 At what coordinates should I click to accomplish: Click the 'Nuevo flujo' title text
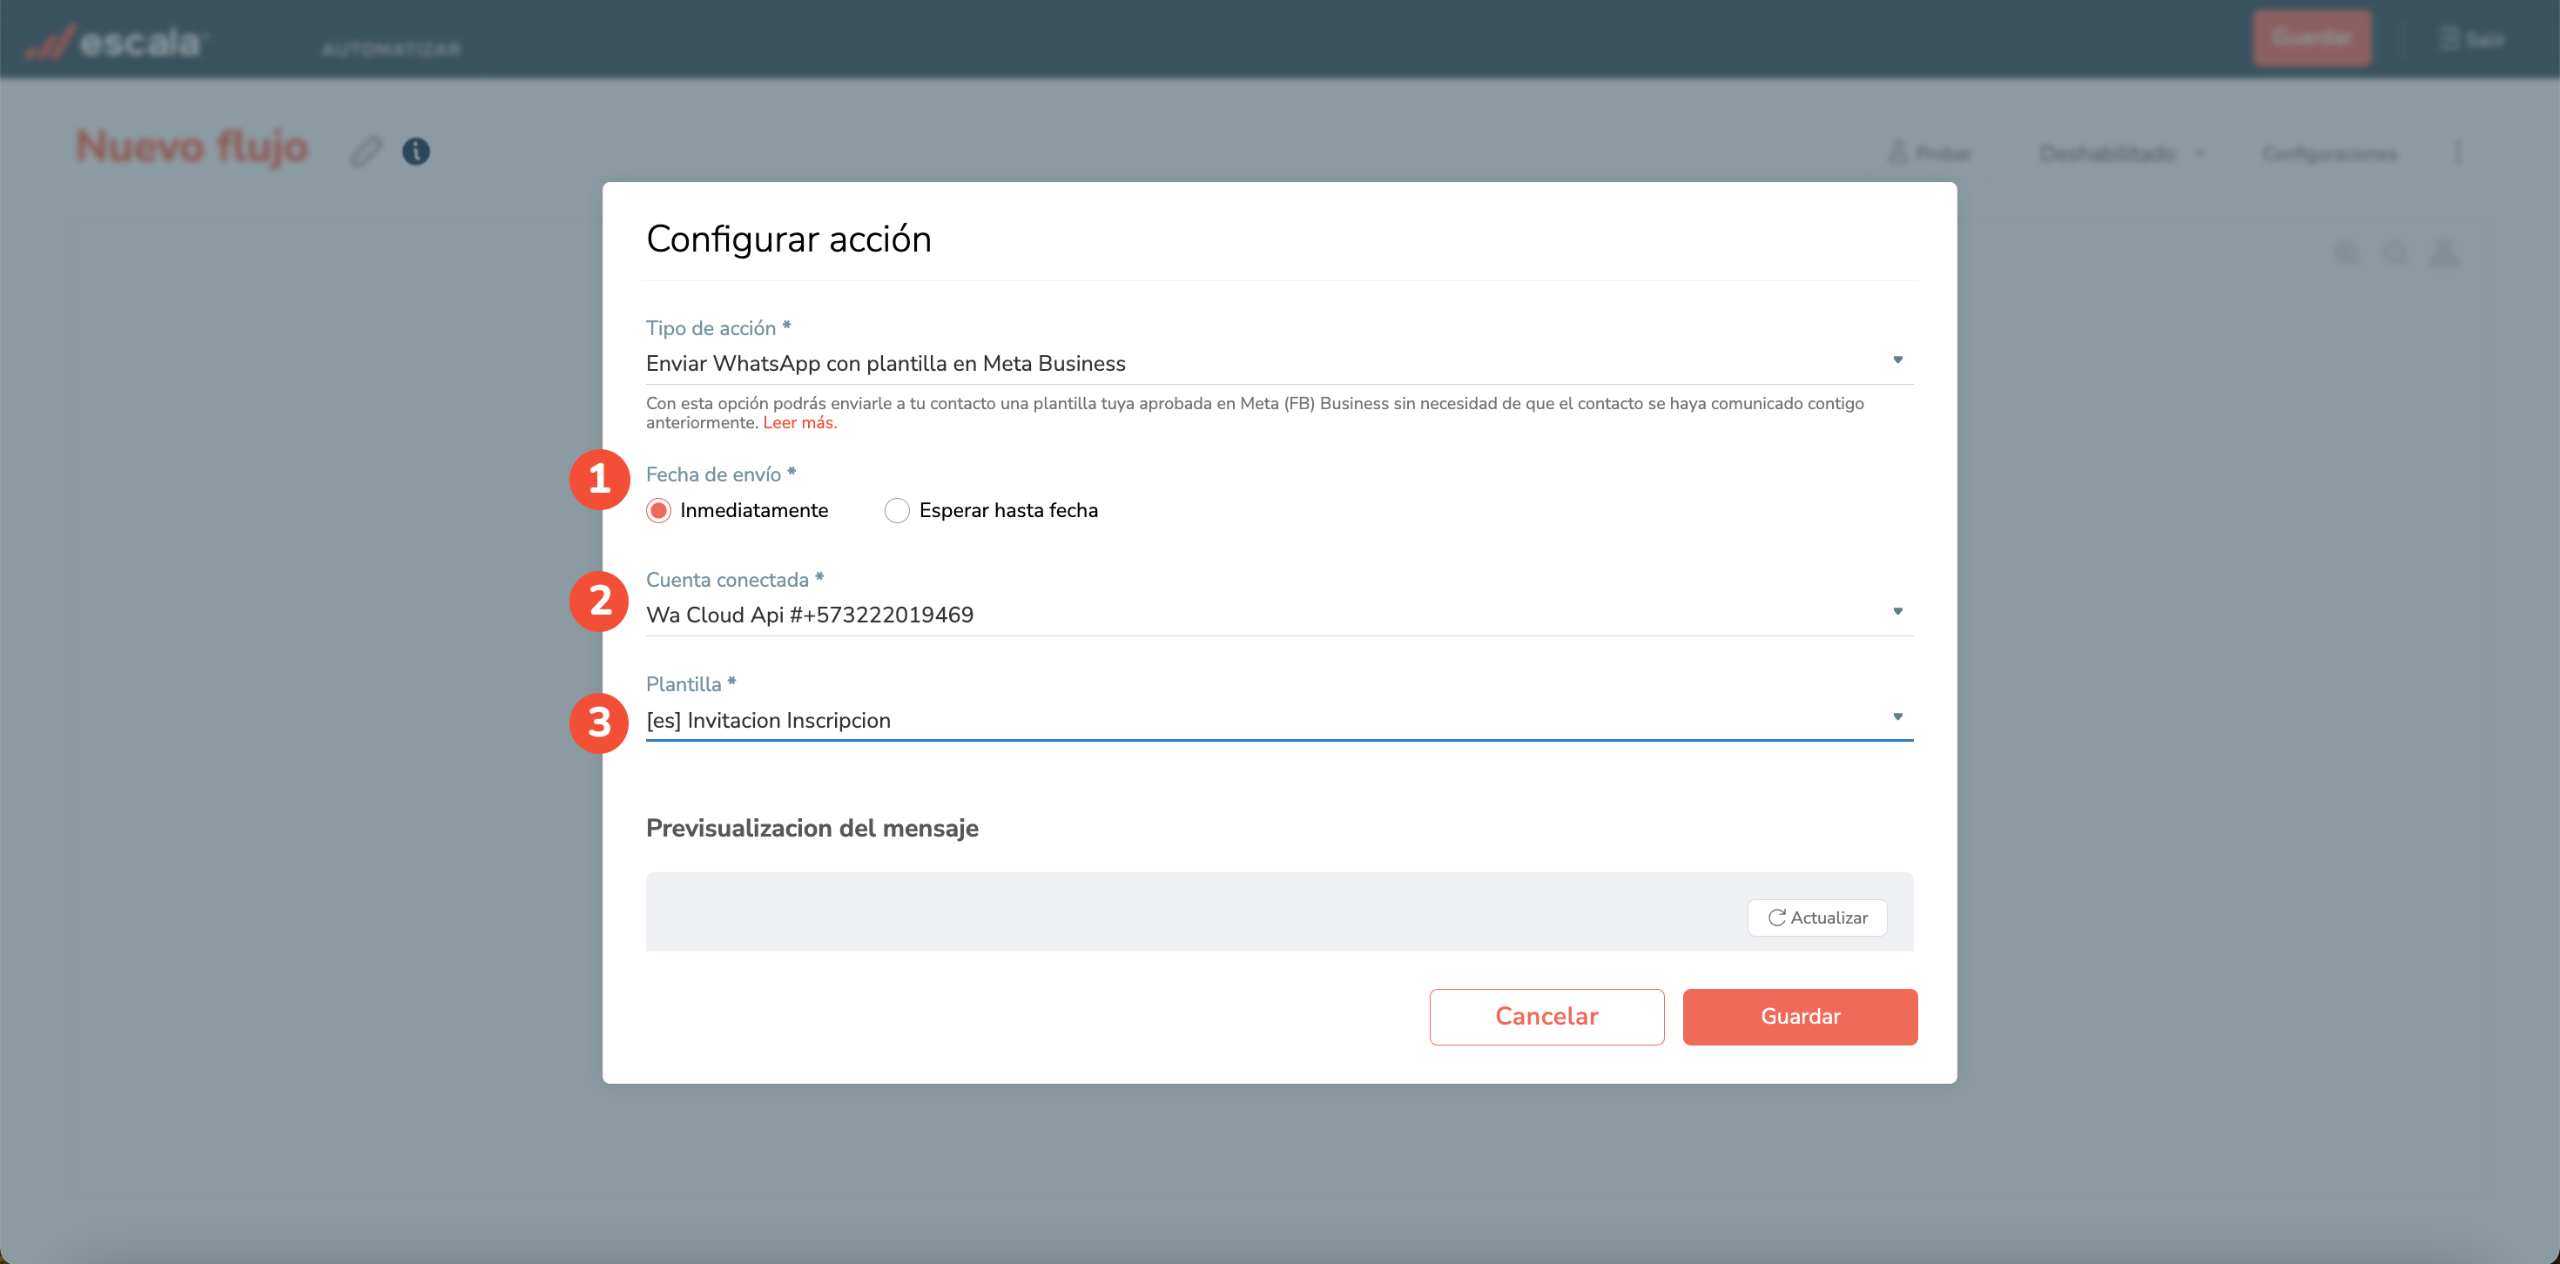pyautogui.click(x=192, y=147)
